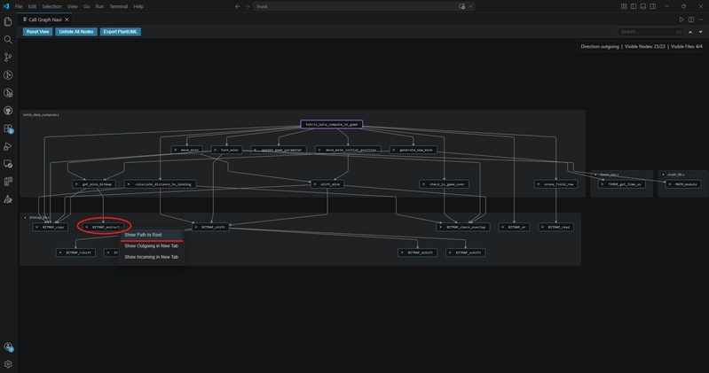Open the Search icon in activity bar
Viewport: 709px width, 373px height.
(8, 40)
